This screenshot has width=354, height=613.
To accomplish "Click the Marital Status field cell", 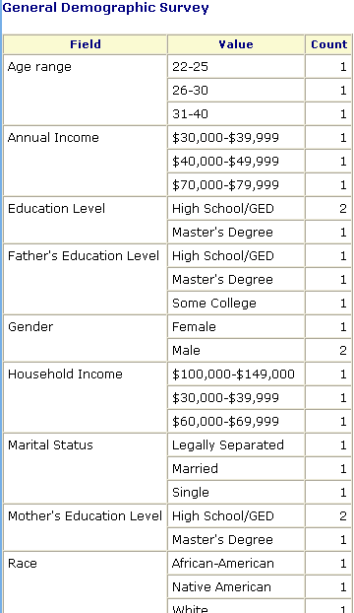I will point(86,468).
